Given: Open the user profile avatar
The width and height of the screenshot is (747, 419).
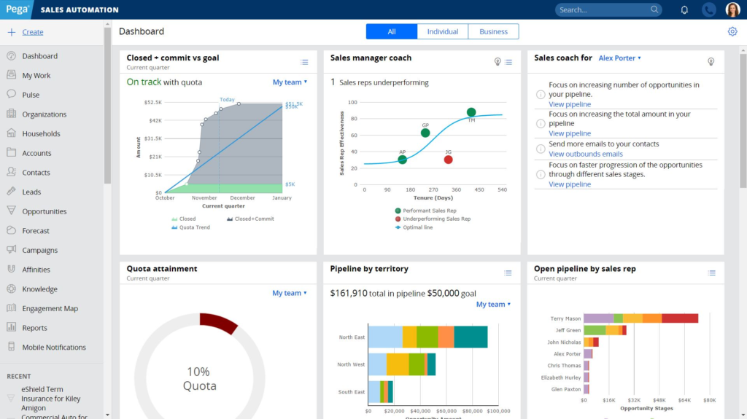Looking at the screenshot, I should click(732, 9).
